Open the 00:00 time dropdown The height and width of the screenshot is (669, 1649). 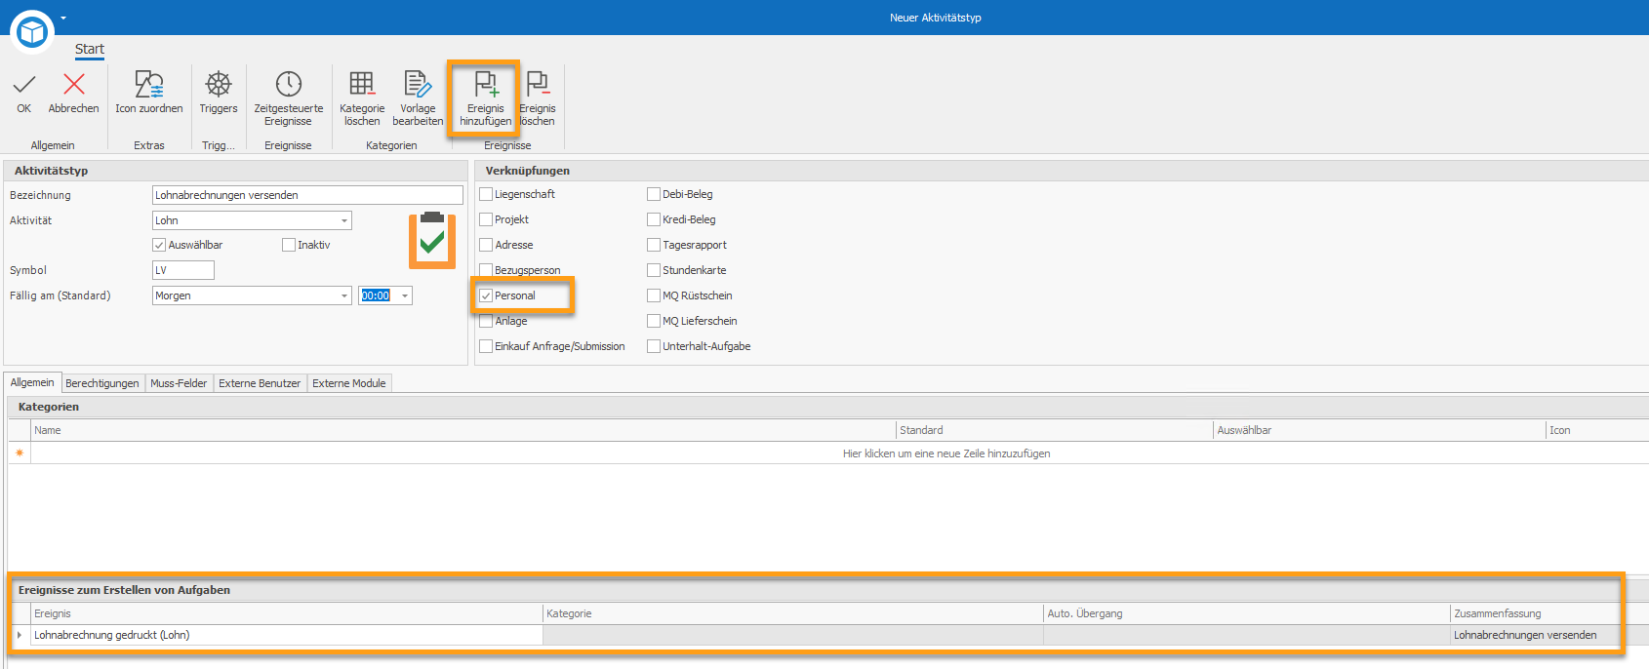(x=405, y=295)
